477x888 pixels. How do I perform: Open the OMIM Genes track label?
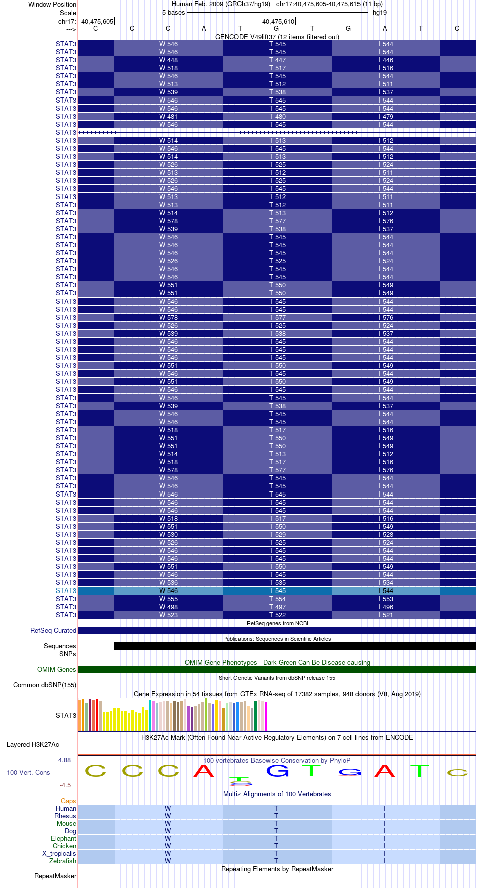[57, 669]
